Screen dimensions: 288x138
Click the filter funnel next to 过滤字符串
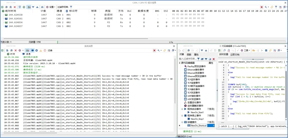[x=71, y=7]
